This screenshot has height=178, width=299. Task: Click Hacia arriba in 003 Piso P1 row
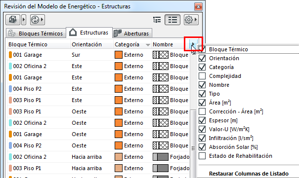point(86,168)
